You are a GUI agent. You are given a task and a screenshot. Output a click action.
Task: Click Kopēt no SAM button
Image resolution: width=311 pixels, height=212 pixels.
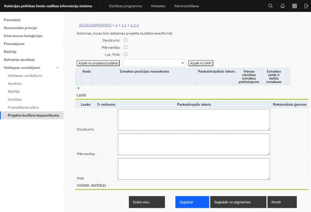tap(201, 63)
